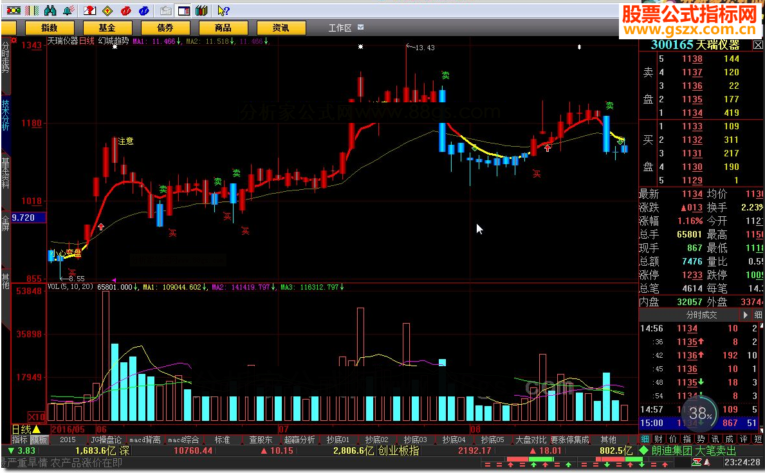
Task: Select the JG操盘论 template tab
Action: 106,440
